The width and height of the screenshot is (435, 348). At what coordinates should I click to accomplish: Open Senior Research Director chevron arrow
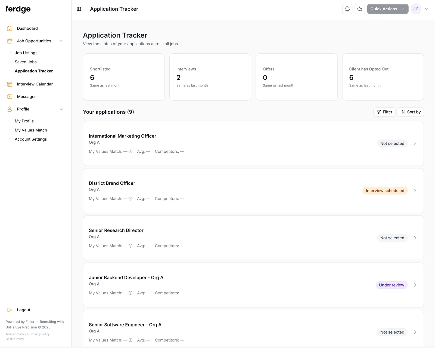pos(415,238)
